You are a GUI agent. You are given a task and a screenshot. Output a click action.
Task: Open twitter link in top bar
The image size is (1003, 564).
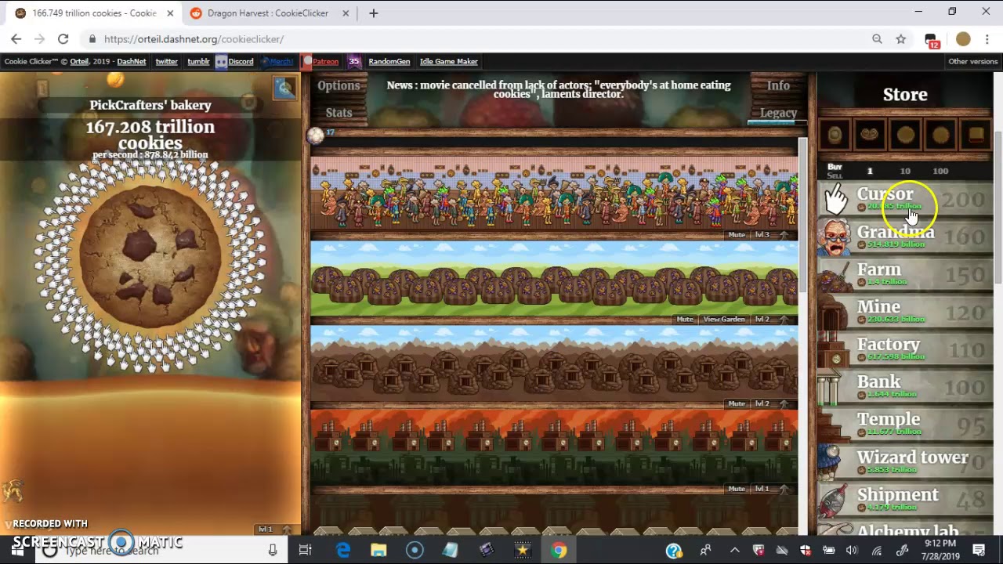pyautogui.click(x=166, y=61)
